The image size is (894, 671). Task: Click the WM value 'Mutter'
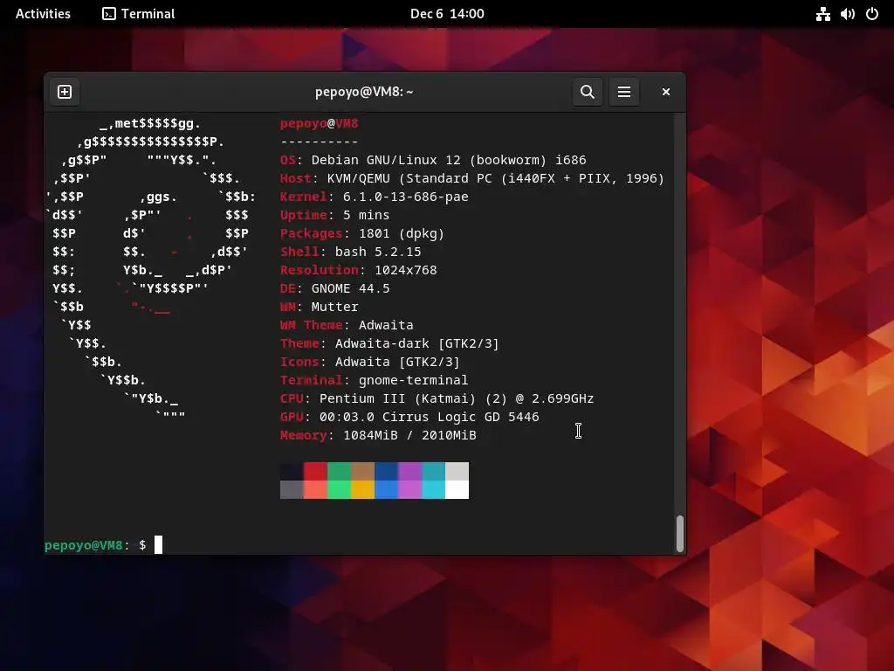point(334,307)
